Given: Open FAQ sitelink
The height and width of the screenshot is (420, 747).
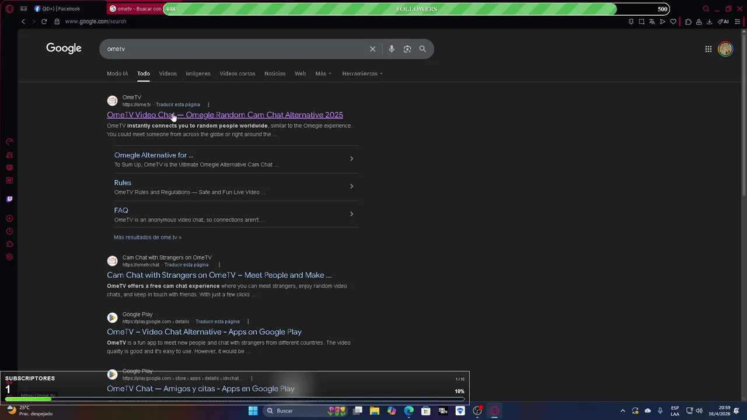Looking at the screenshot, I should point(121,210).
